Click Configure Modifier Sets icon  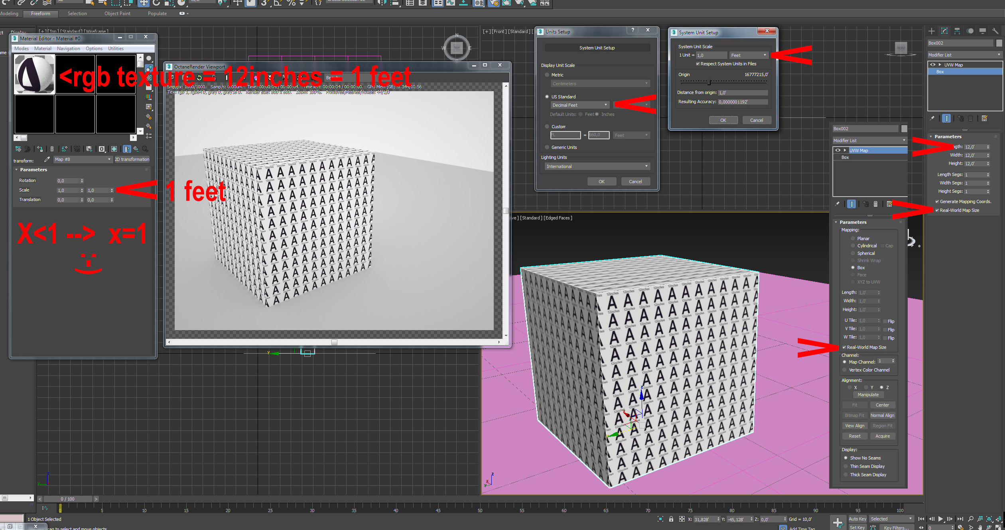point(984,118)
